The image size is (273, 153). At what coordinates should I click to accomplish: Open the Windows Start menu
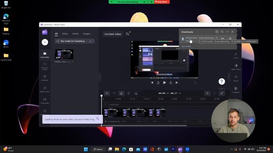(x=86, y=149)
